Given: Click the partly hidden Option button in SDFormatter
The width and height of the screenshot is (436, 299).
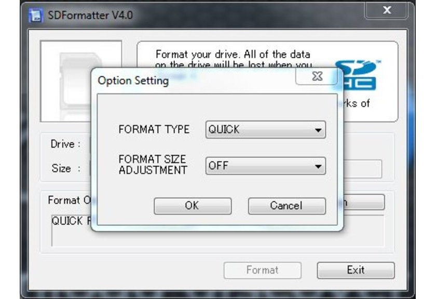Looking at the screenshot, I should 364,202.
